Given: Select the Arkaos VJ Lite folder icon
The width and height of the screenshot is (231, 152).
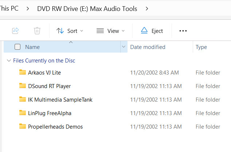Looking at the screenshot, I should (x=23, y=72).
